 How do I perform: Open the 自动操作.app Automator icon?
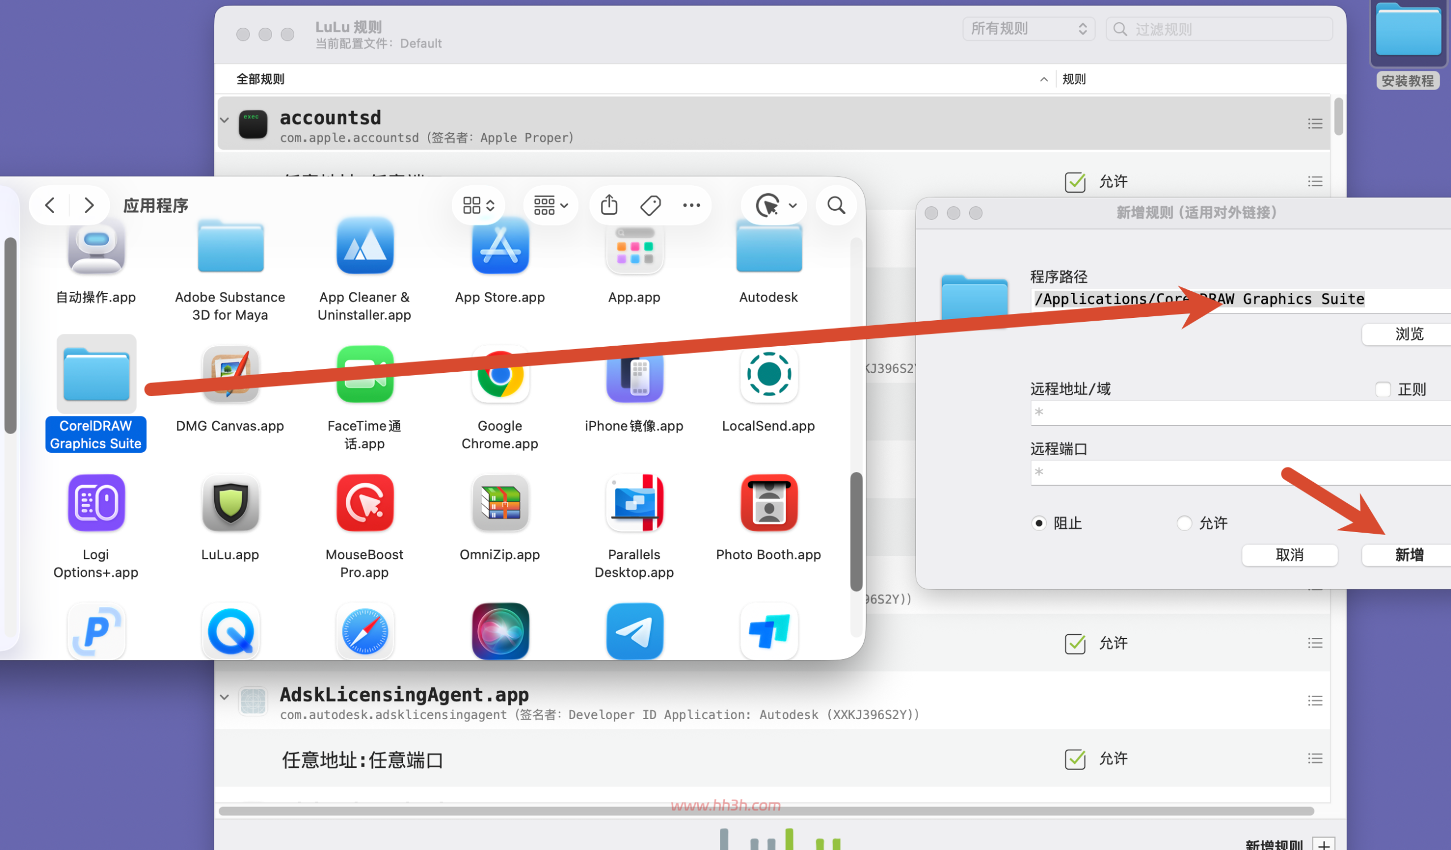[x=96, y=248]
